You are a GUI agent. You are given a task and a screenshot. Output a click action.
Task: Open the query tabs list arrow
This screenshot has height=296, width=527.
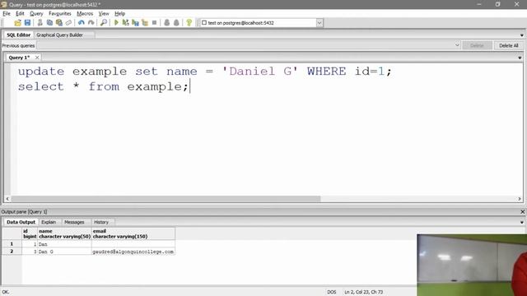click(x=520, y=58)
